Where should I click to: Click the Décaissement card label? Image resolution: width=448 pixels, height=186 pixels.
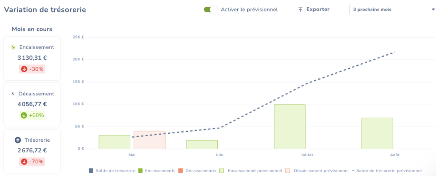pos(36,94)
